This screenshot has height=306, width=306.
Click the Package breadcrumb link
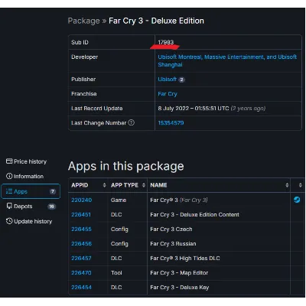click(x=83, y=21)
